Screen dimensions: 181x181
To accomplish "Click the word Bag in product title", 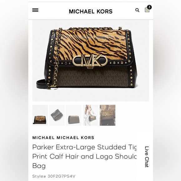I will pos(39,166).
